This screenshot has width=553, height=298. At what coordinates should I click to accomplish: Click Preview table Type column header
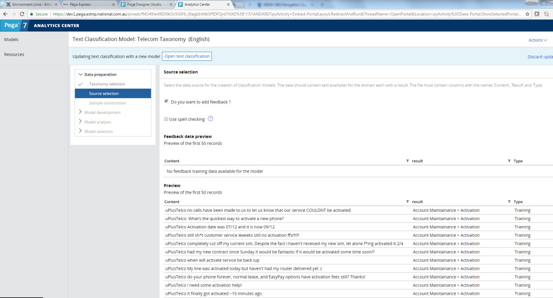pos(518,202)
